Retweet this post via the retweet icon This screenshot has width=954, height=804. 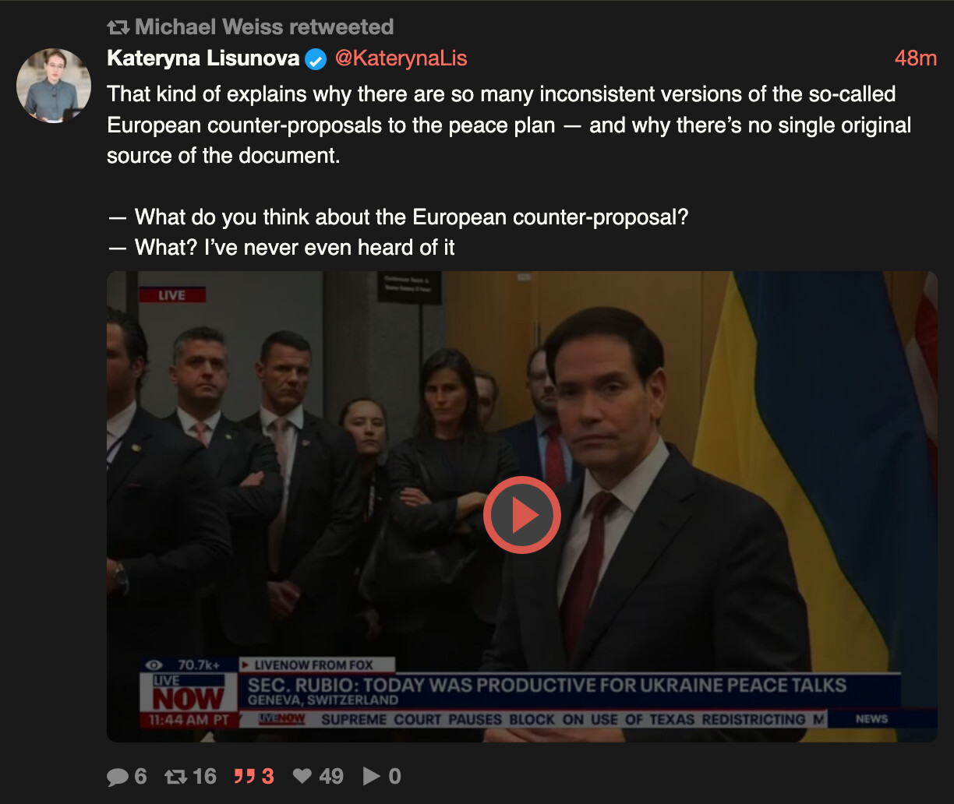click(176, 777)
